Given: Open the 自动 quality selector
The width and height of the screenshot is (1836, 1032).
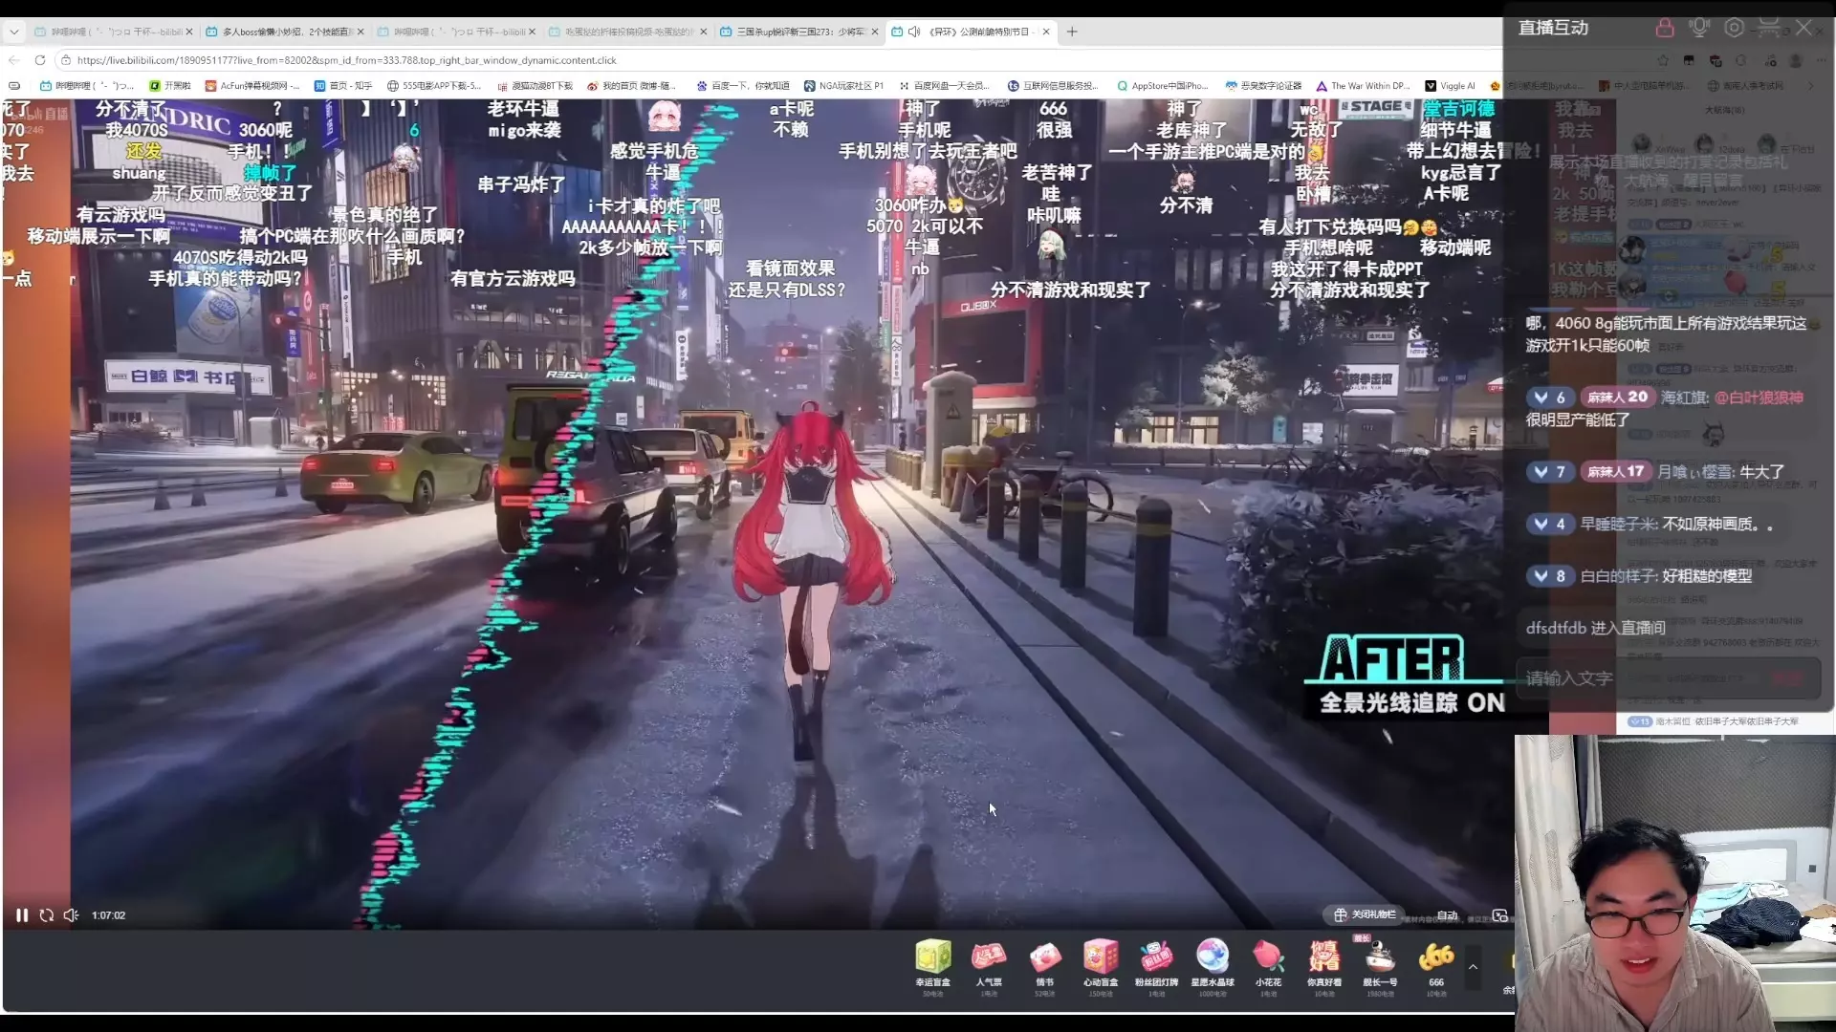Looking at the screenshot, I should coord(1447,915).
